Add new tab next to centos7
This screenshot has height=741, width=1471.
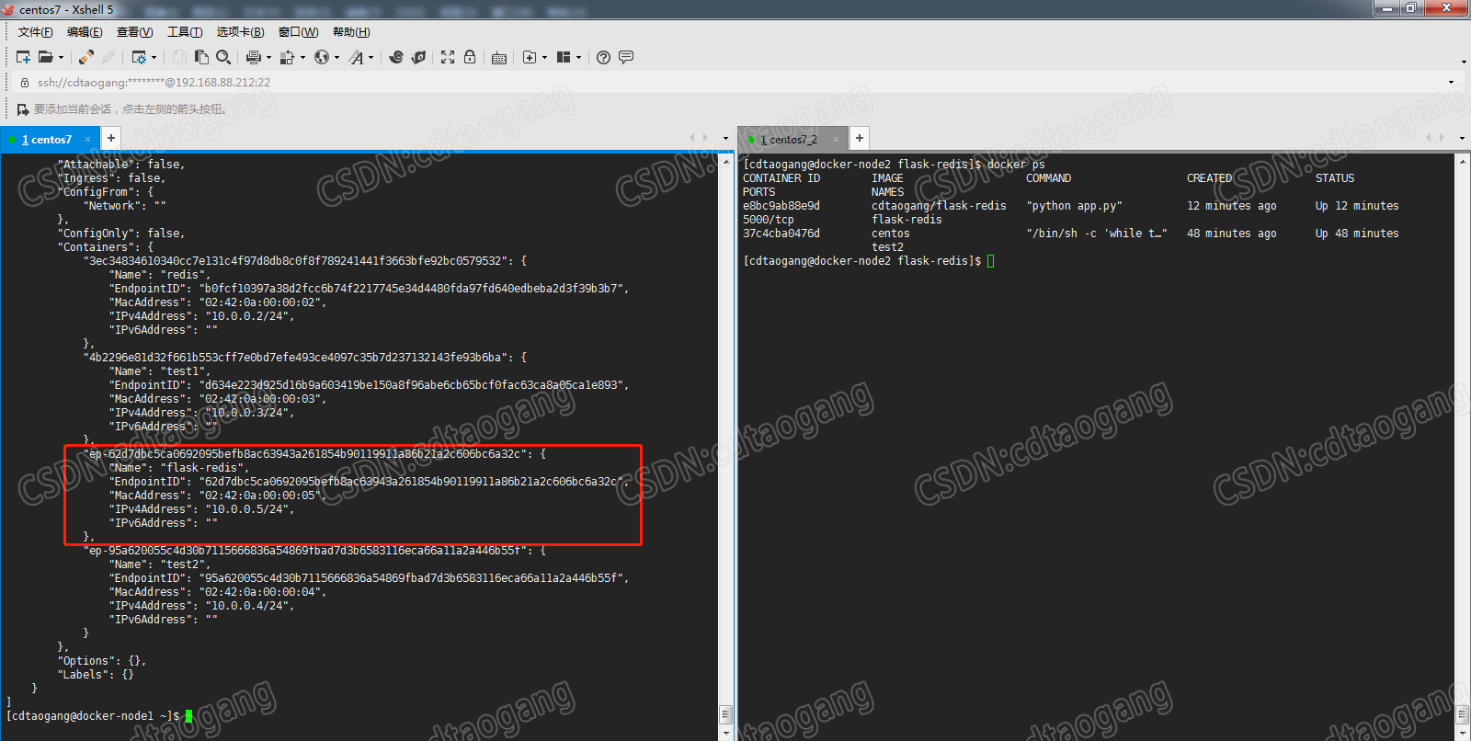111,138
